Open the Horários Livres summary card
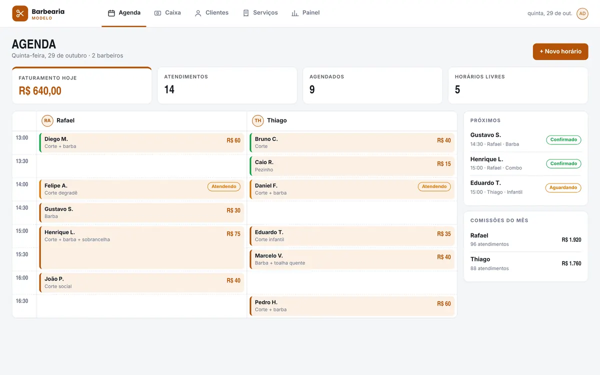 (518, 85)
